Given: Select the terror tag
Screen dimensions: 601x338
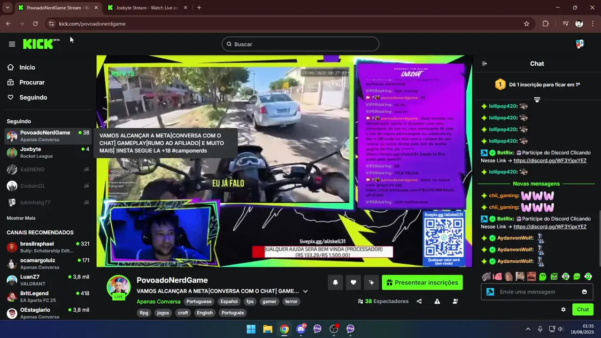Looking at the screenshot, I should (291, 301).
